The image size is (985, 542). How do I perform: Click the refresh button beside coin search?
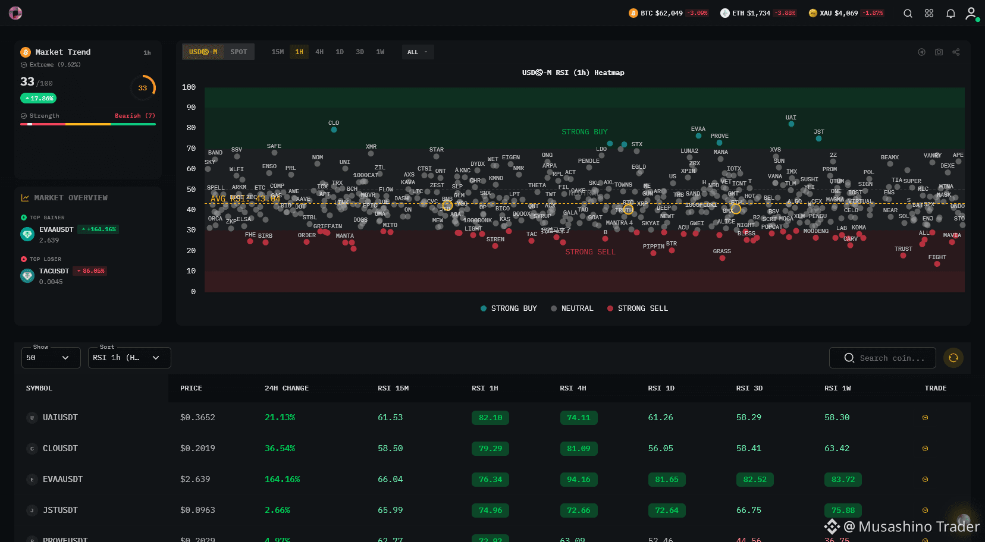coord(953,358)
